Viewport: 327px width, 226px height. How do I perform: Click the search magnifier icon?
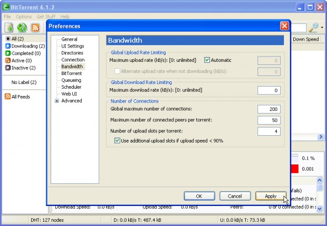pyautogui.click(x=313, y=27)
